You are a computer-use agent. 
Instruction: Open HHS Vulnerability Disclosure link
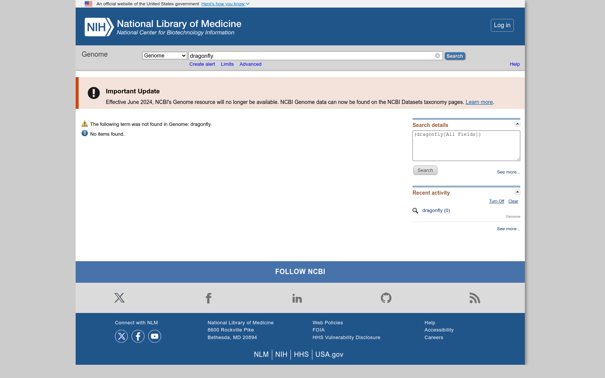[x=346, y=338]
